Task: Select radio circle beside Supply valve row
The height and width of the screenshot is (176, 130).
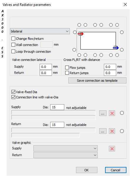Action: 122,113
